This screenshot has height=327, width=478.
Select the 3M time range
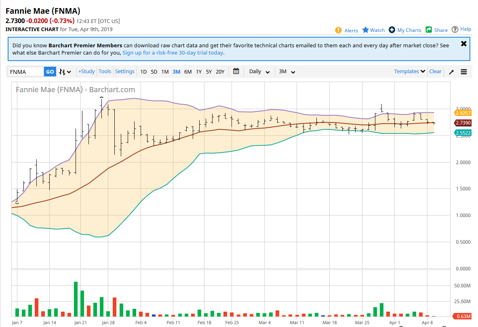(176, 72)
